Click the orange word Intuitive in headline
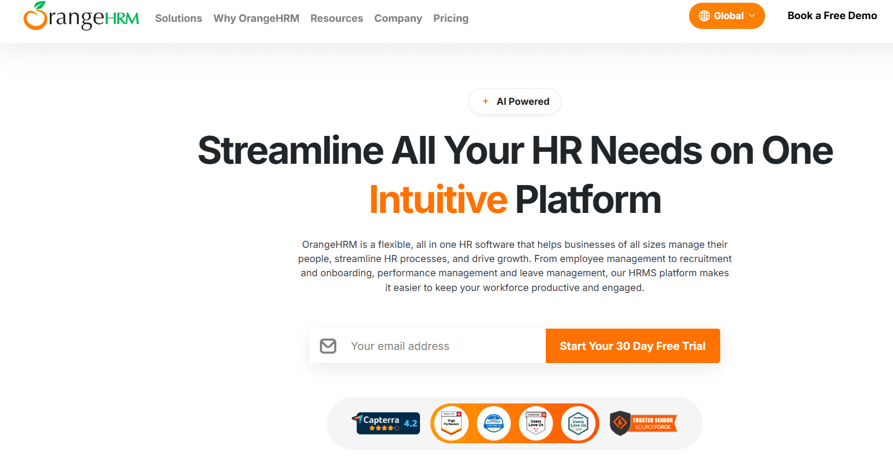 [439, 200]
